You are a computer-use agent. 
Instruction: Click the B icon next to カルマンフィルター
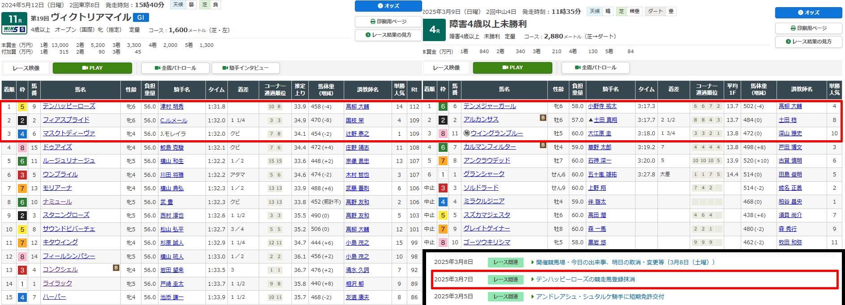pyautogui.click(x=543, y=145)
